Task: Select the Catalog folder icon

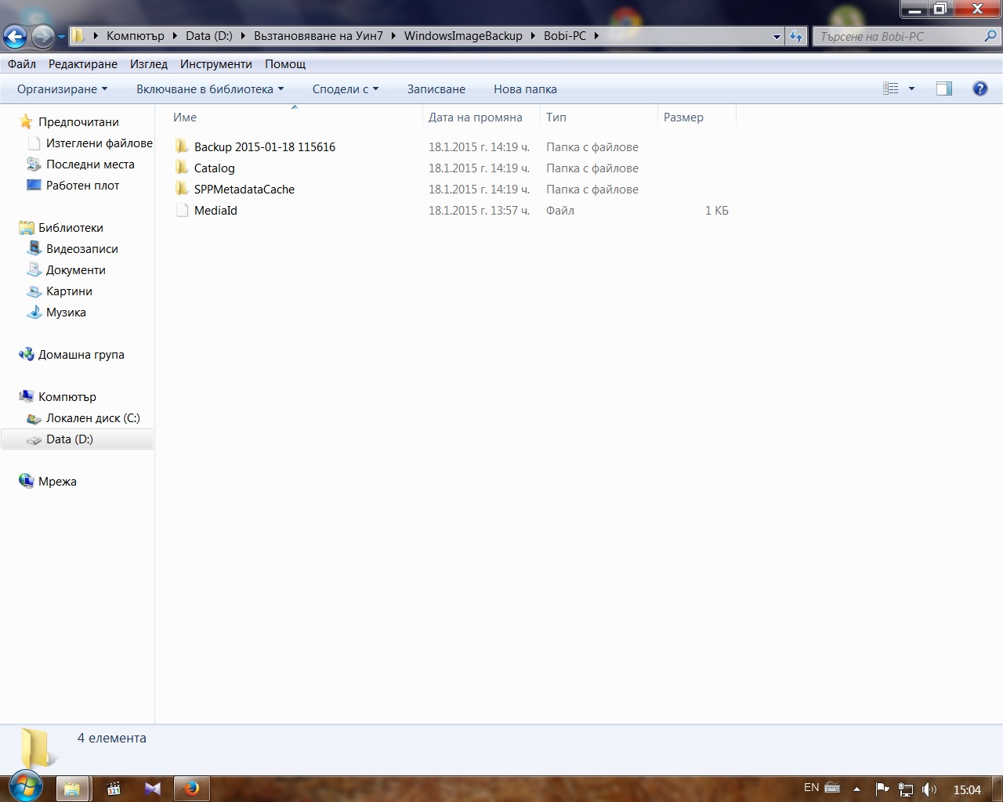Action: point(182,168)
